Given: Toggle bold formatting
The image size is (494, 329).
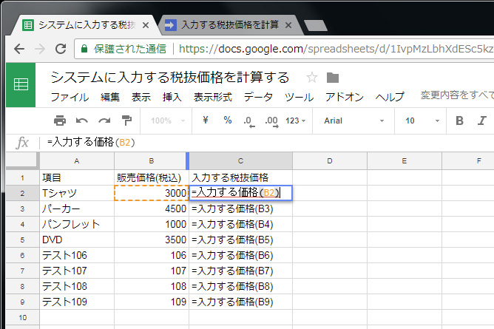Looking at the screenshot, I should [x=460, y=121].
